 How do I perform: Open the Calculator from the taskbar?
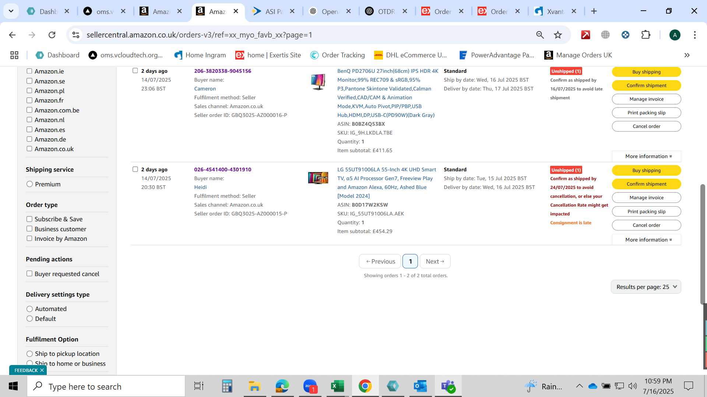(227, 386)
